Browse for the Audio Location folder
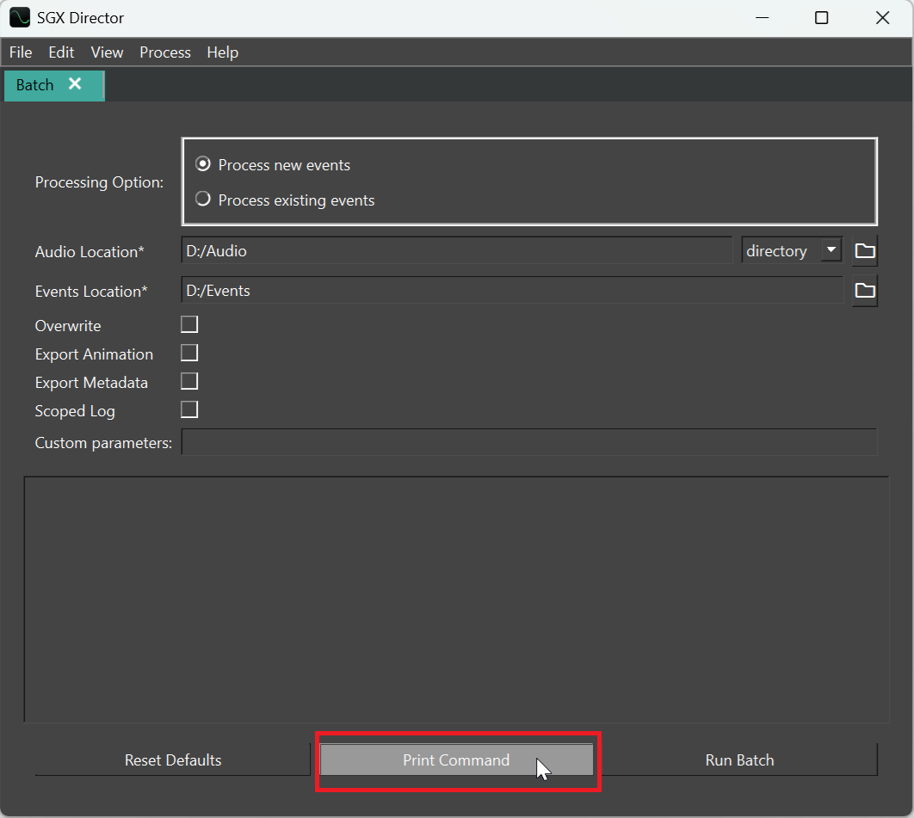Screen dimensions: 914x818 tap(864, 251)
